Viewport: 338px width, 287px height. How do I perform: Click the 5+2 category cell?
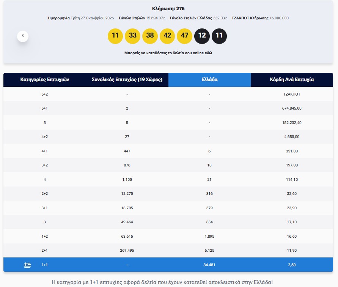(45, 94)
